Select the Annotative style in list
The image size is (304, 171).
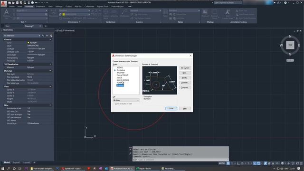click(x=121, y=70)
